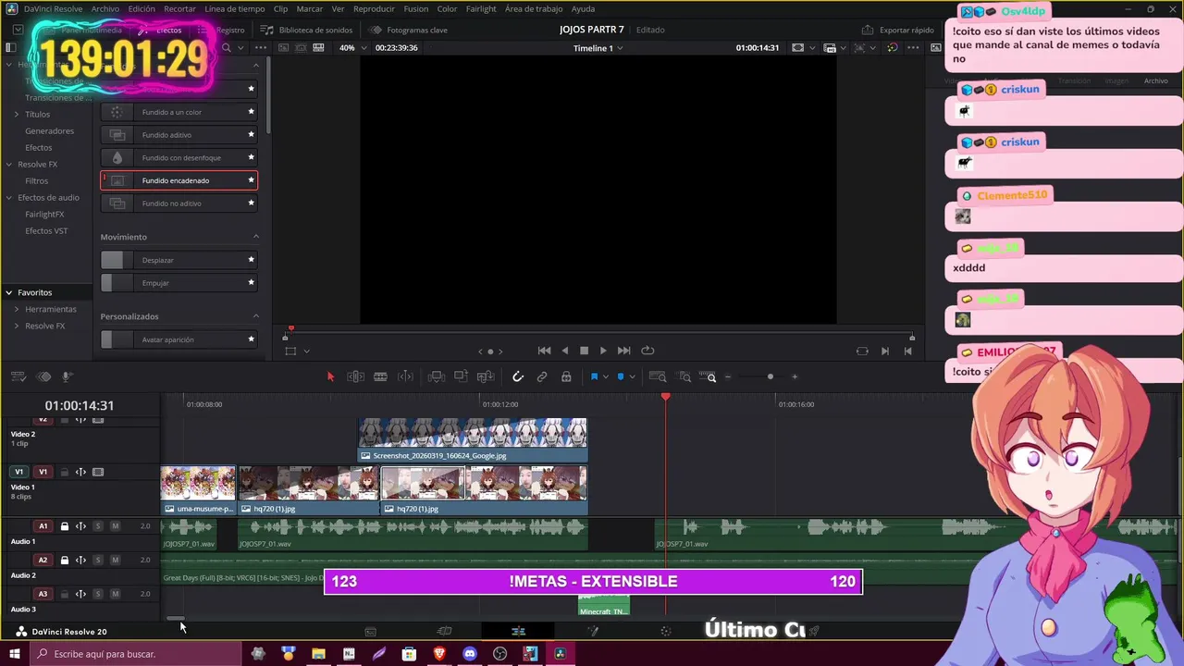The height and width of the screenshot is (666, 1184).
Task: Stop playback
Action: pos(584,351)
